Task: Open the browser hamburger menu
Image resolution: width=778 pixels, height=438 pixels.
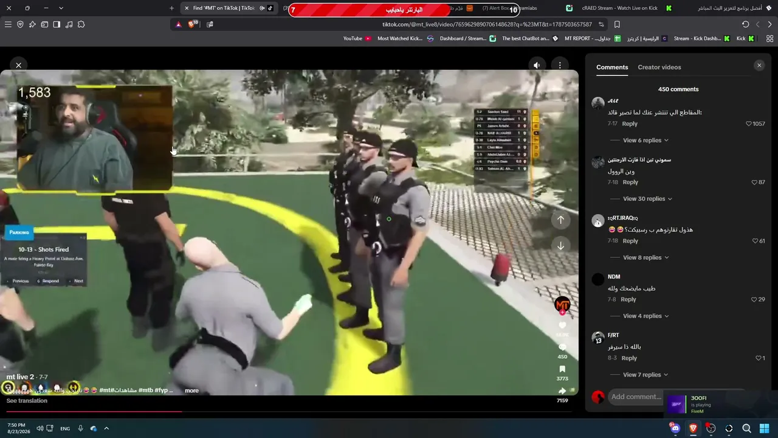Action: 8,24
